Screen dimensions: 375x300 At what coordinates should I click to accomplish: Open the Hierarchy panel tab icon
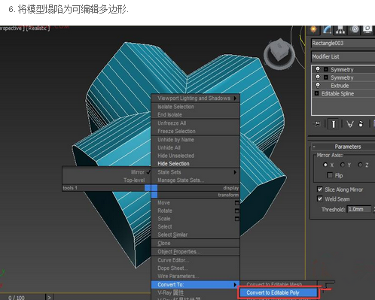point(340,29)
